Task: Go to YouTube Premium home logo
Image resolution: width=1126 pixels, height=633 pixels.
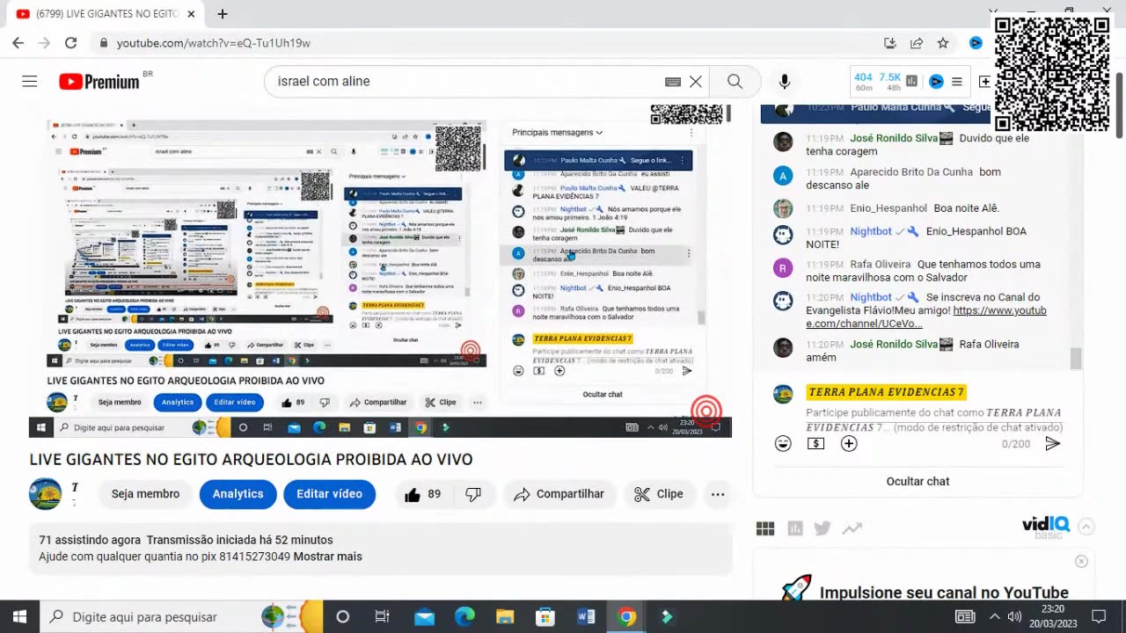Action: point(99,82)
